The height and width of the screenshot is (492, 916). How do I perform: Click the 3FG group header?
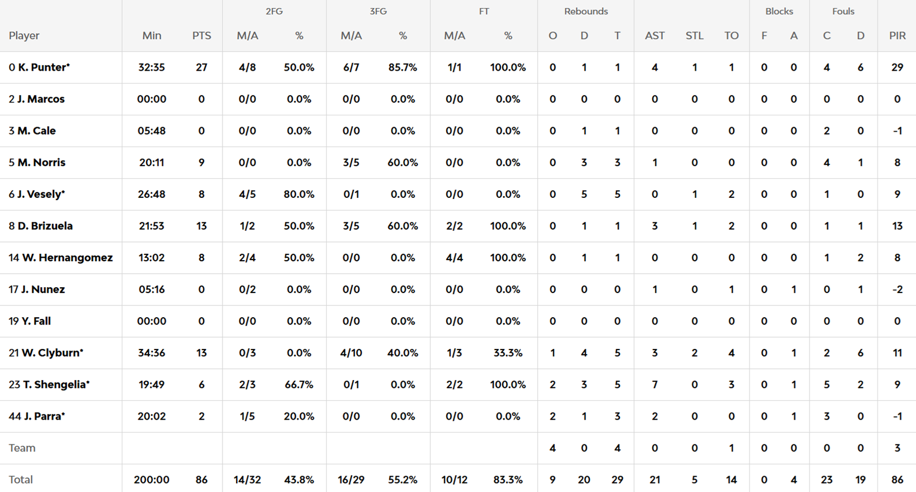point(378,11)
